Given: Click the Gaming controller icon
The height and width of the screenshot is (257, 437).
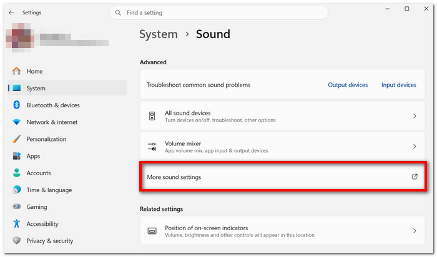Looking at the screenshot, I should [x=16, y=206].
